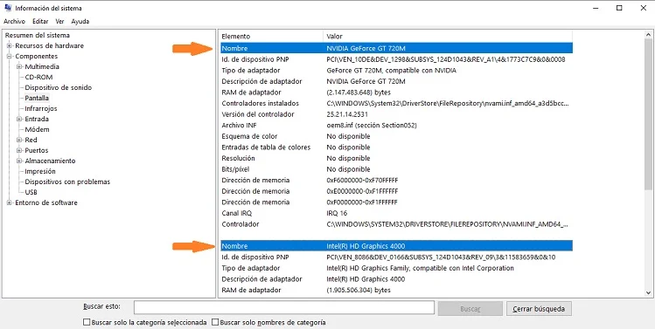Image resolution: width=655 pixels, height=329 pixels.
Task: Expand the Entorno de software node
Action: pos(10,202)
